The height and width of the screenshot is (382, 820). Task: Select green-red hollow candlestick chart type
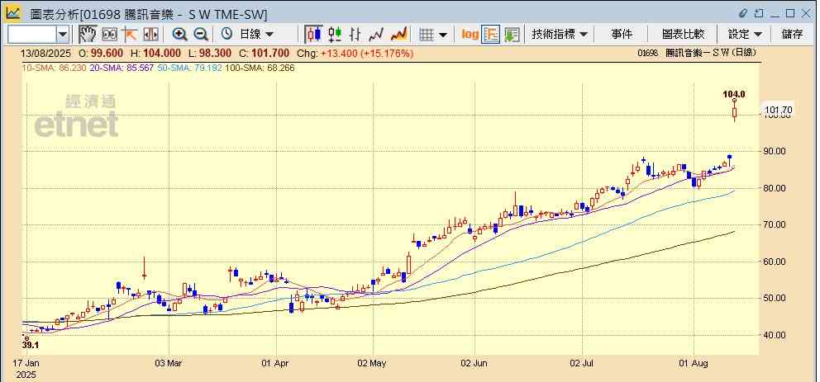coord(335,35)
